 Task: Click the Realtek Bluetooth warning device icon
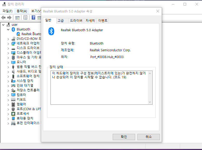pyautogui.click(x=18, y=34)
